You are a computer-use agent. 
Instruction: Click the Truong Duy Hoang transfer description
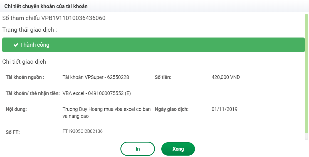pos(107,113)
